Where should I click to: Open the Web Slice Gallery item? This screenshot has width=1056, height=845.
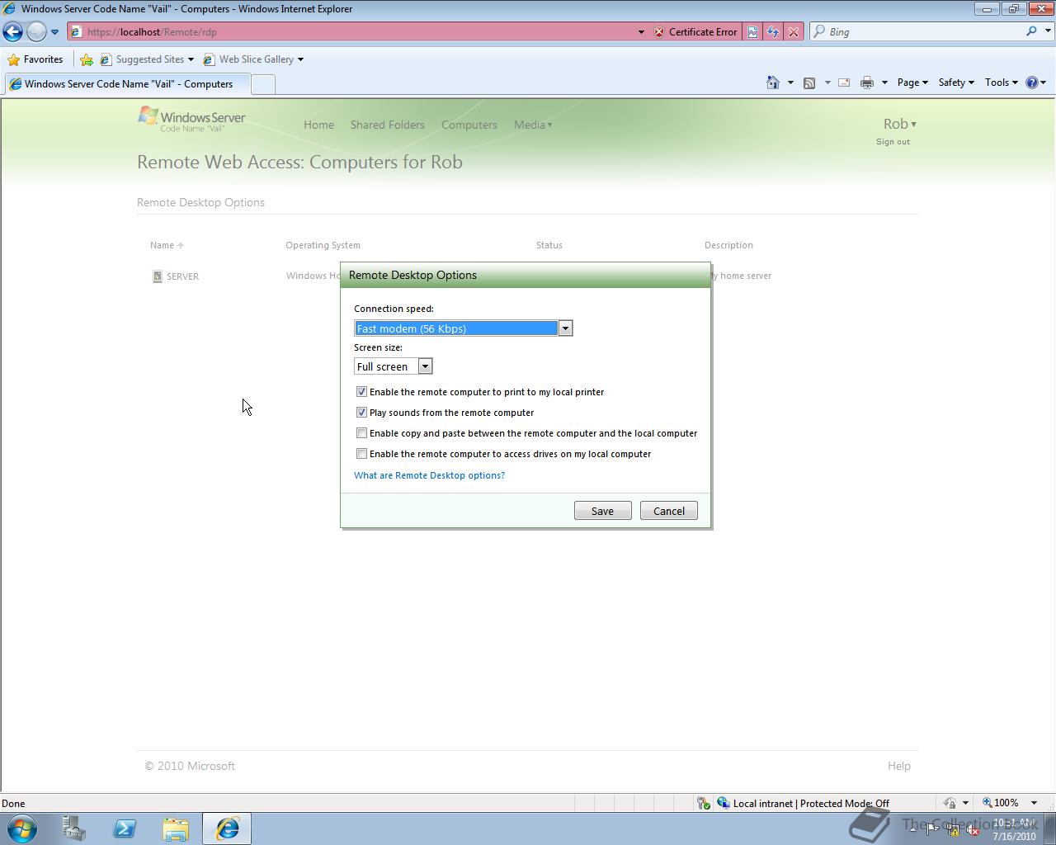[x=253, y=59]
